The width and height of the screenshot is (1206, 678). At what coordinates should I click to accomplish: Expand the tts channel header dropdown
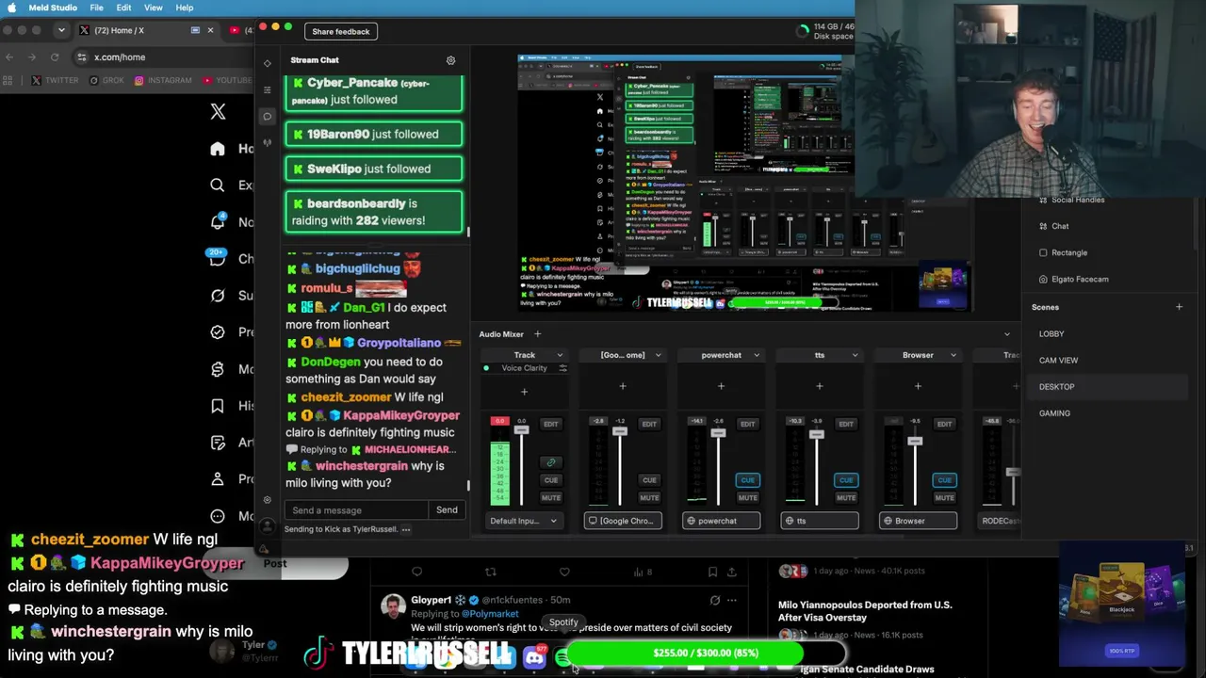pyautogui.click(x=855, y=356)
